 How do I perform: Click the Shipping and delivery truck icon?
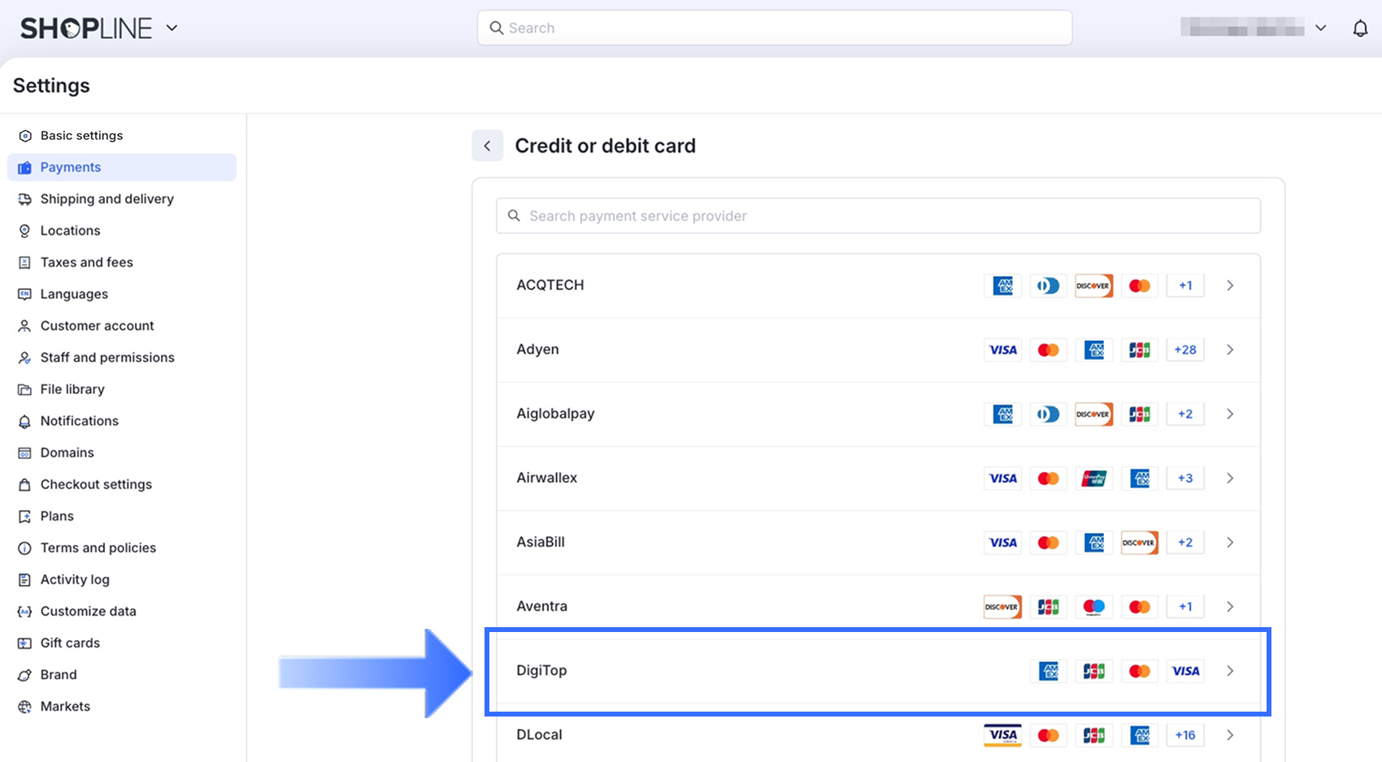[25, 199]
